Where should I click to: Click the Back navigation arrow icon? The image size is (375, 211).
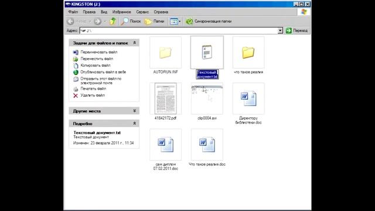click(x=70, y=21)
